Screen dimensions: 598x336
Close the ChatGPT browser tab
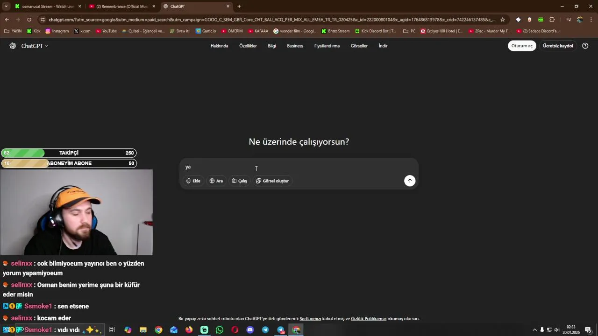point(228,7)
